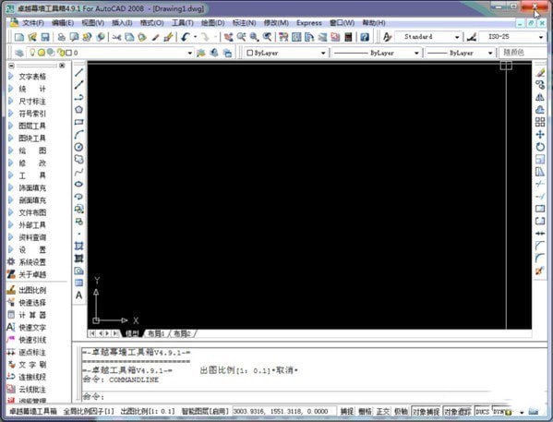Toggle 极轴 polar tracking

click(401, 412)
